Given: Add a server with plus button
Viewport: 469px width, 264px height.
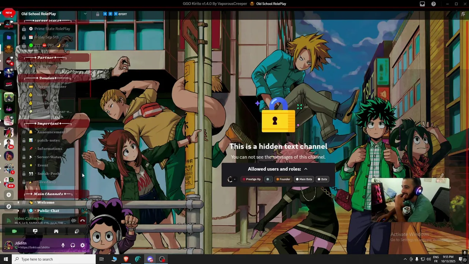Looking at the screenshot, I should tap(9, 195).
